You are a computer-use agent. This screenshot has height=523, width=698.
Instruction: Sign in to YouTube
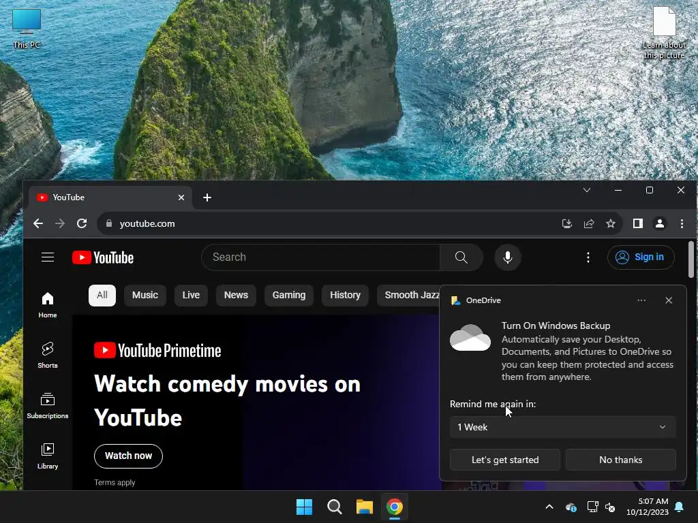(641, 257)
